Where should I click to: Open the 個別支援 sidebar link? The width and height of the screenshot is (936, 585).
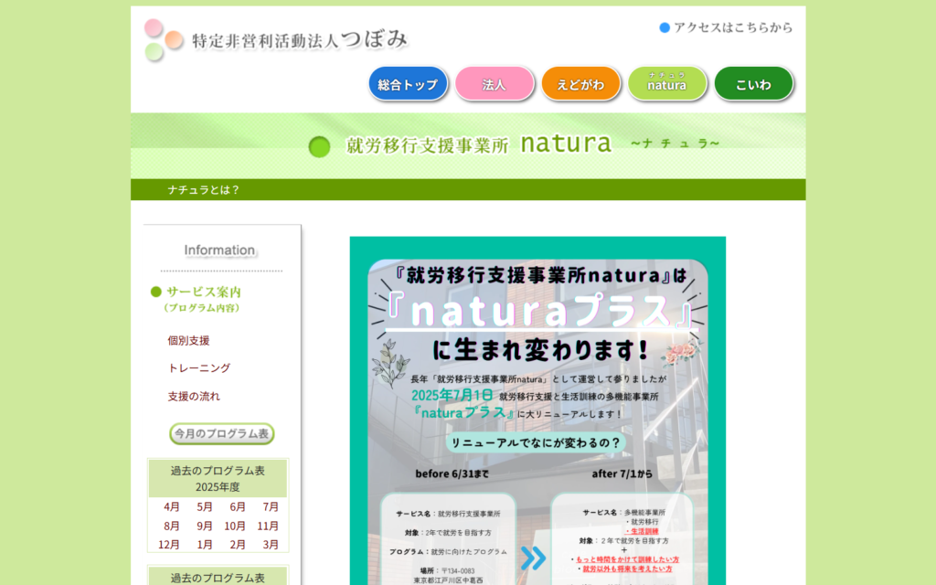188,341
